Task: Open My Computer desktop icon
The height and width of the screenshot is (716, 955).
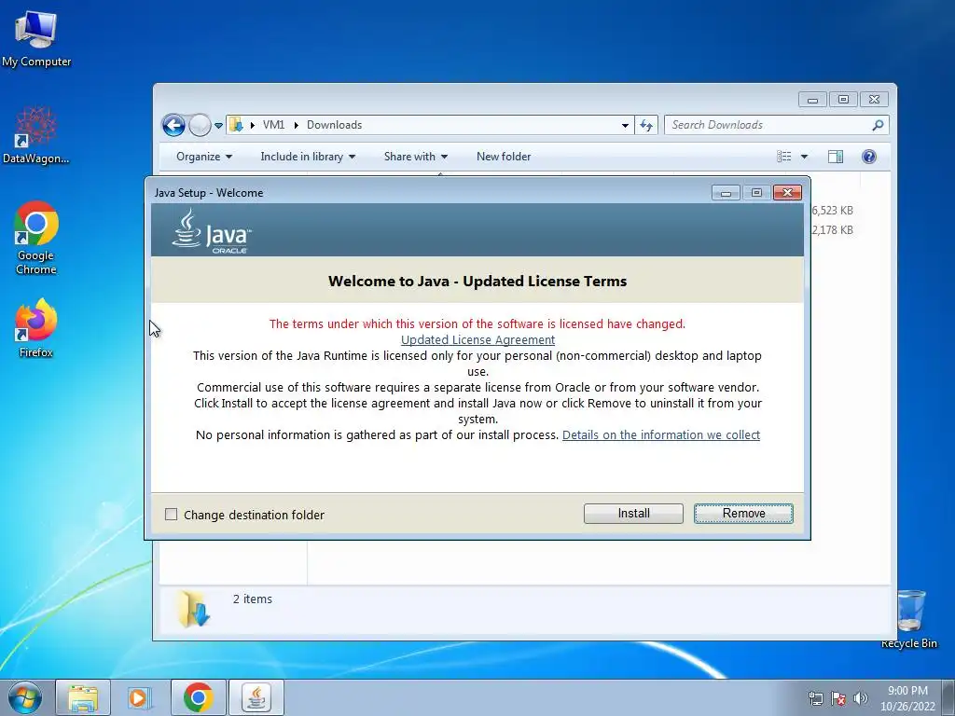Action: coord(36,39)
